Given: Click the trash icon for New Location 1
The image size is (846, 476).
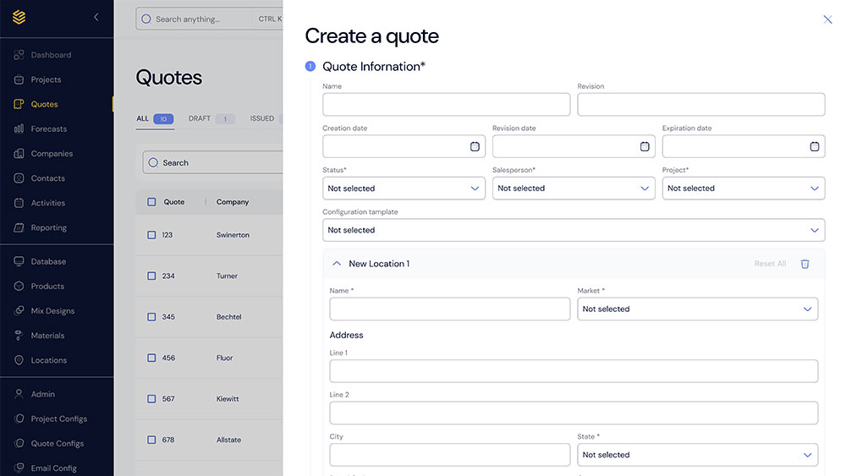Looking at the screenshot, I should [x=805, y=264].
